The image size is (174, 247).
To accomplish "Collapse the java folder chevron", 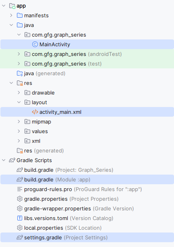I will (x=11, y=25).
